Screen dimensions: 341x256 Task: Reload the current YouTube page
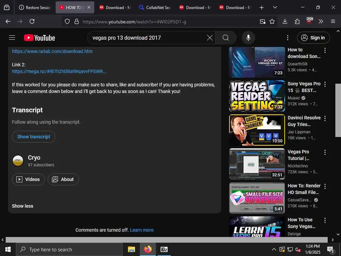[x=32, y=21]
